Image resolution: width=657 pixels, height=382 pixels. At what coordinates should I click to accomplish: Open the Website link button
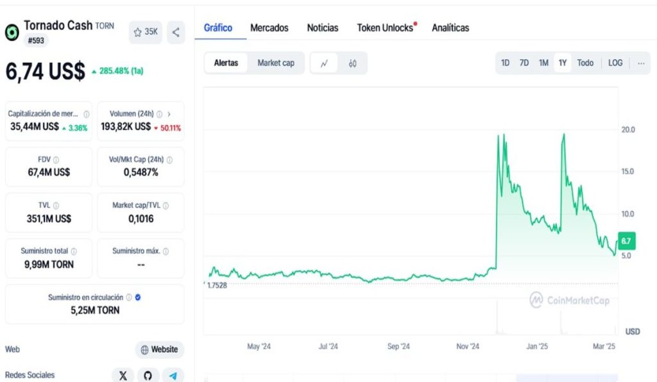tap(159, 349)
